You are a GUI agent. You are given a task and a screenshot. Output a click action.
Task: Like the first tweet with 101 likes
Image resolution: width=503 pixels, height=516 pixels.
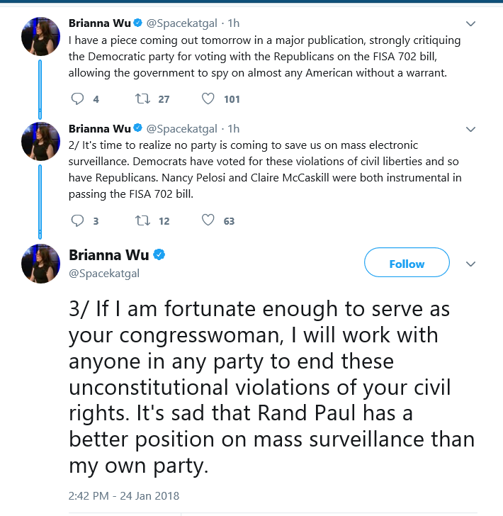point(208,99)
